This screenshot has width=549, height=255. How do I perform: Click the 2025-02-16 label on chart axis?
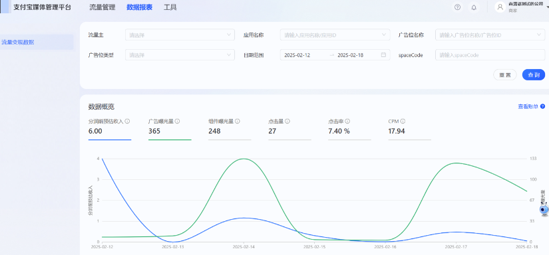(x=385, y=246)
